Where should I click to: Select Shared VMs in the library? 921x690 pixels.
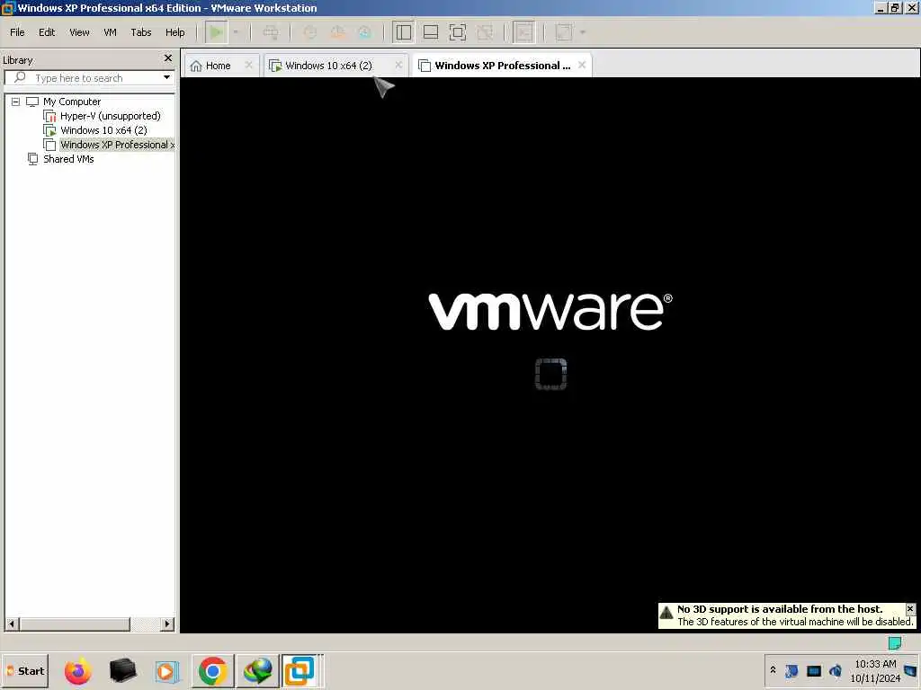tap(68, 159)
